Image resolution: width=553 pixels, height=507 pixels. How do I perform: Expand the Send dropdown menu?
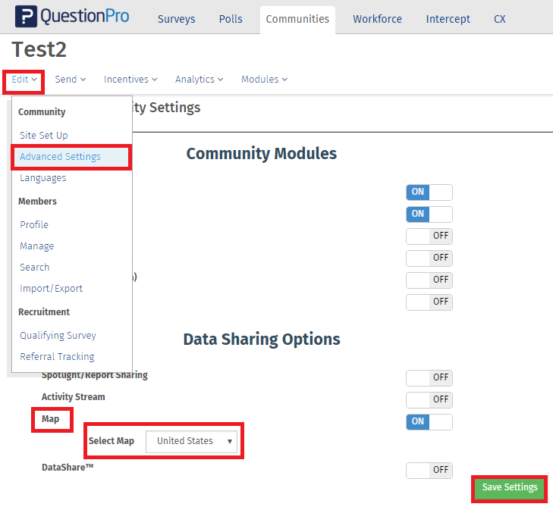pos(71,80)
